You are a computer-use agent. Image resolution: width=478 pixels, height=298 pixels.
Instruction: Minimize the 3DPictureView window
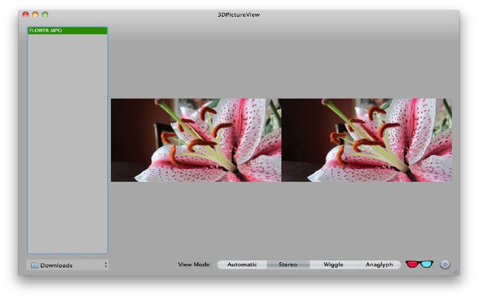click(35, 14)
